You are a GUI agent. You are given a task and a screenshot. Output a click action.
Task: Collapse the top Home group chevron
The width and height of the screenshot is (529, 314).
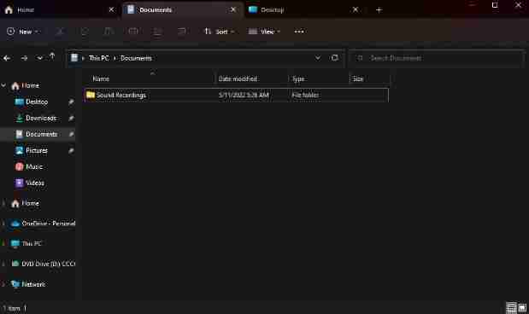pyautogui.click(x=3, y=85)
